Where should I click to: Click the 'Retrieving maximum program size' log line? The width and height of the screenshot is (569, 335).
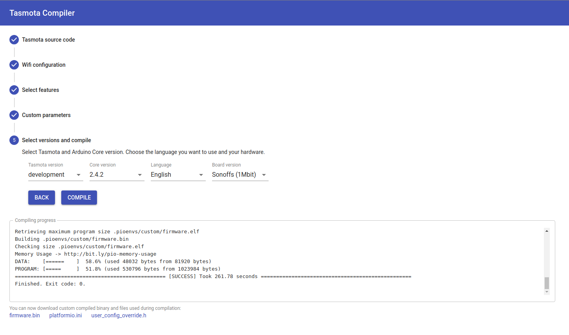click(107, 232)
